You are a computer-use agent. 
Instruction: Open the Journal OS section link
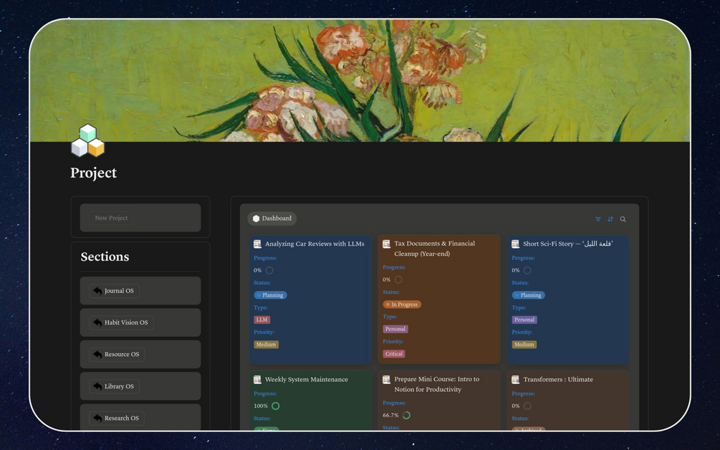[115, 291]
